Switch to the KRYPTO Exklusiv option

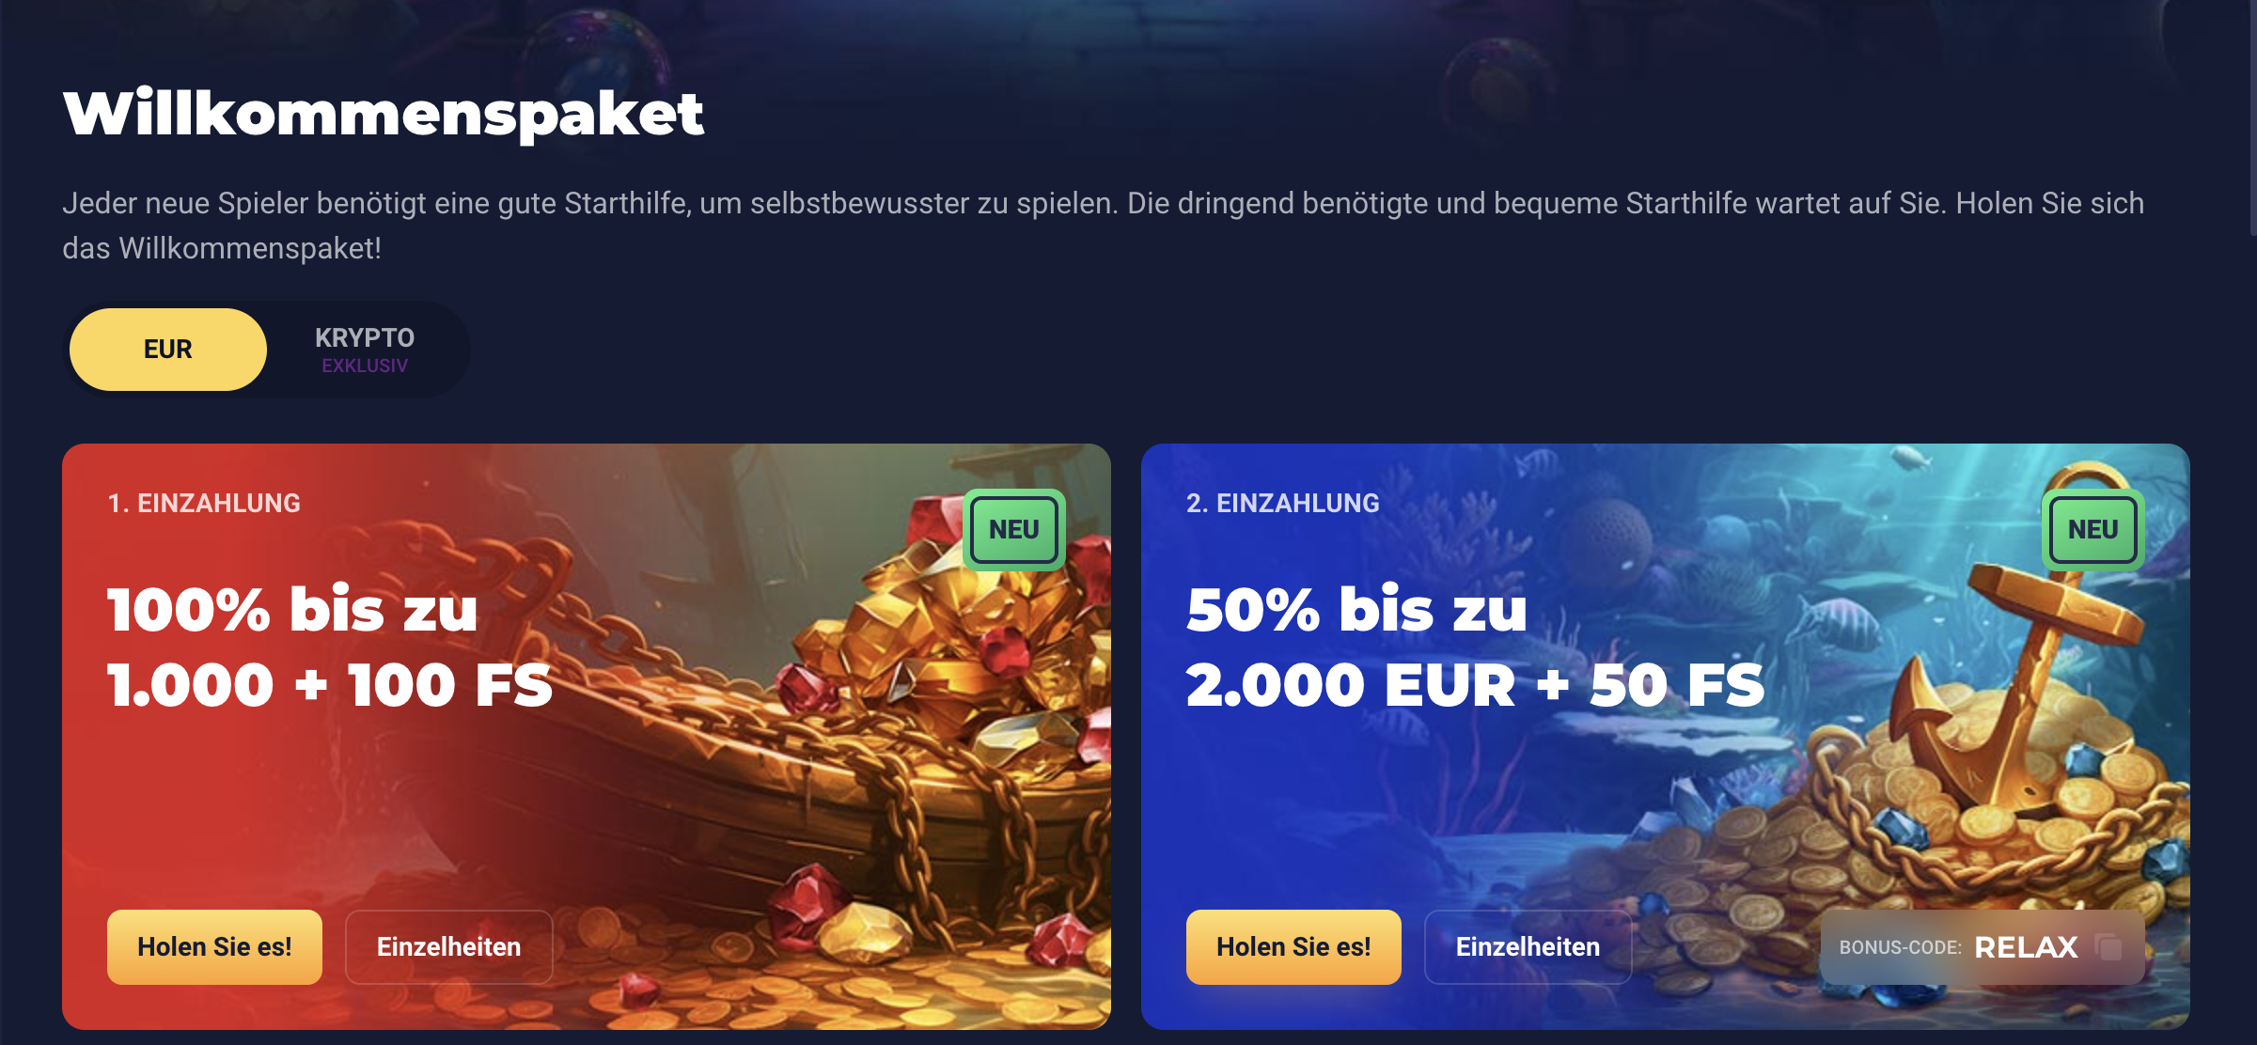click(x=365, y=350)
